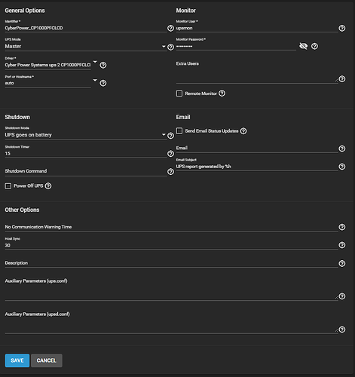The width and height of the screenshot is (355, 377).
Task: Expand the Port or Hostname dropdown
Action: tap(51, 83)
